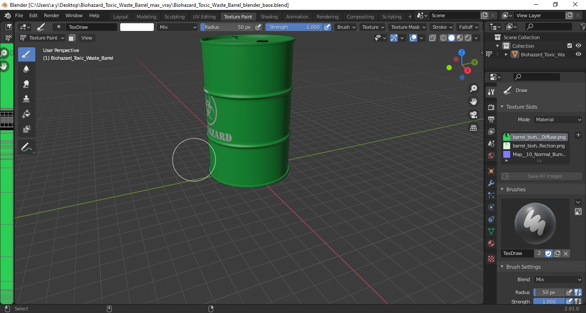Select the Mask tool
586x313 pixels.
coord(26,129)
